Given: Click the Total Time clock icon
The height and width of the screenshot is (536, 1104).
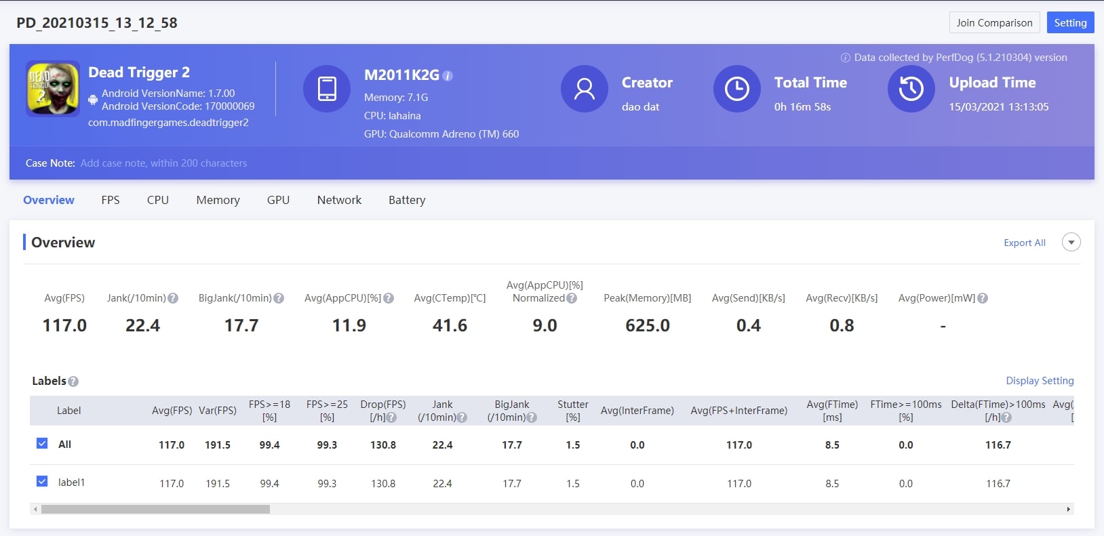Looking at the screenshot, I should pyautogui.click(x=737, y=89).
